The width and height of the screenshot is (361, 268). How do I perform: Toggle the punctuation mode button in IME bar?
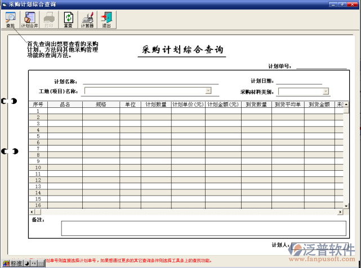click(34, 264)
